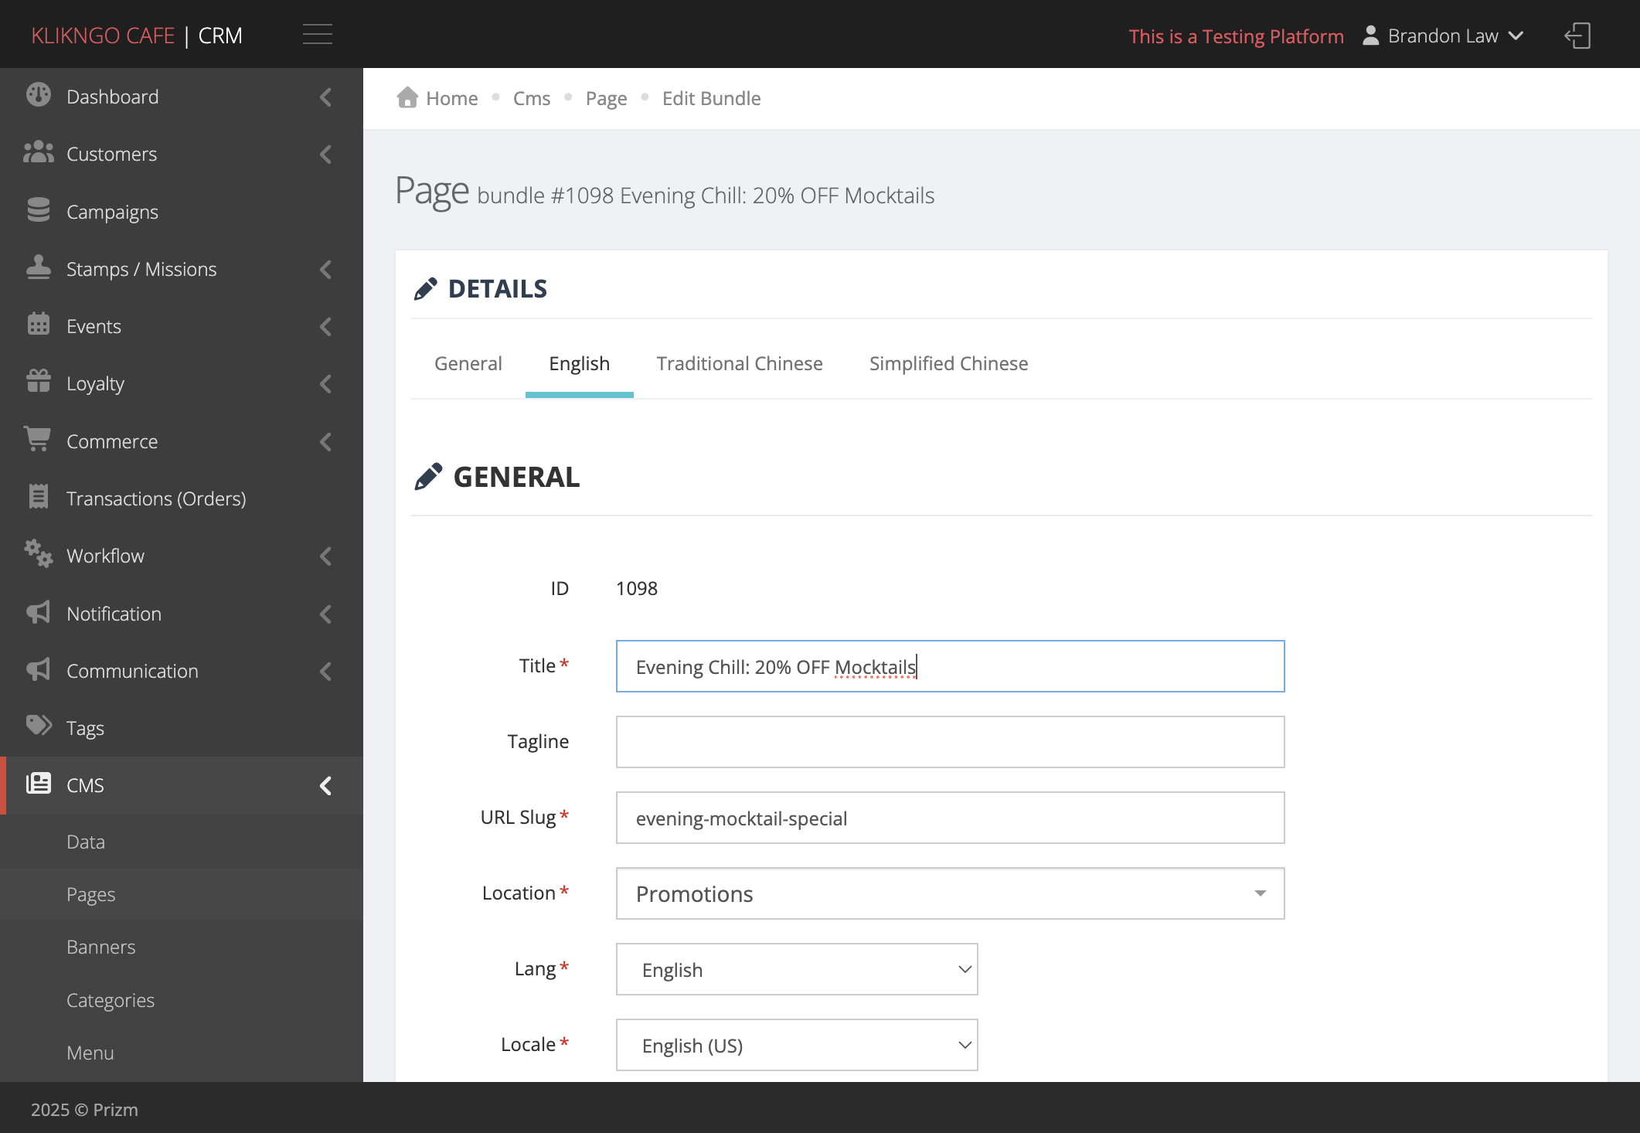Viewport: 1640px width, 1133px height.
Task: Click the Commerce shopping cart icon
Action: [38, 439]
